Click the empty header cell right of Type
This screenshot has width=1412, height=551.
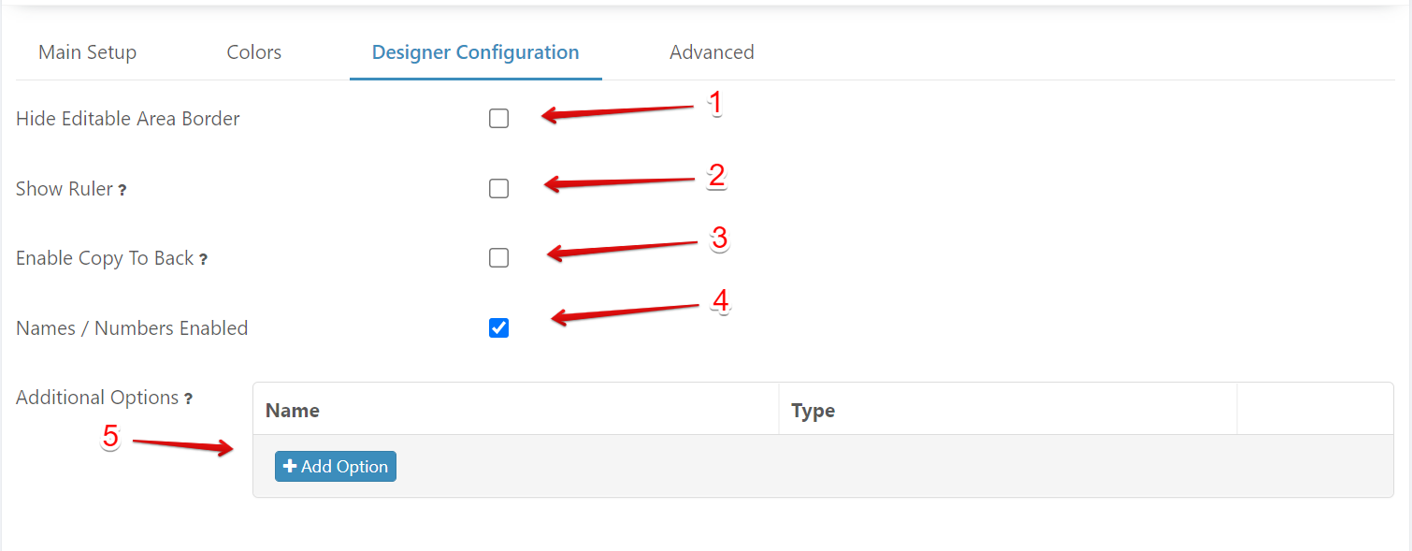[x=1314, y=410]
